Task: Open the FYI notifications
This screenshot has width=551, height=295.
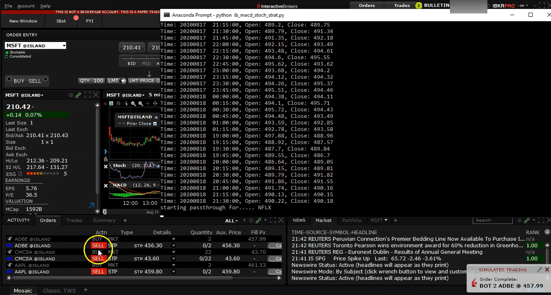Action: click(90, 21)
